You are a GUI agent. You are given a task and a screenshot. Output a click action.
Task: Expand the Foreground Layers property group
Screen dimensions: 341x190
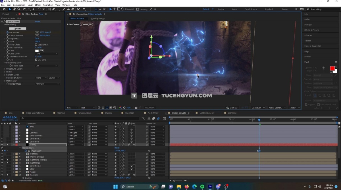pos(5,69)
